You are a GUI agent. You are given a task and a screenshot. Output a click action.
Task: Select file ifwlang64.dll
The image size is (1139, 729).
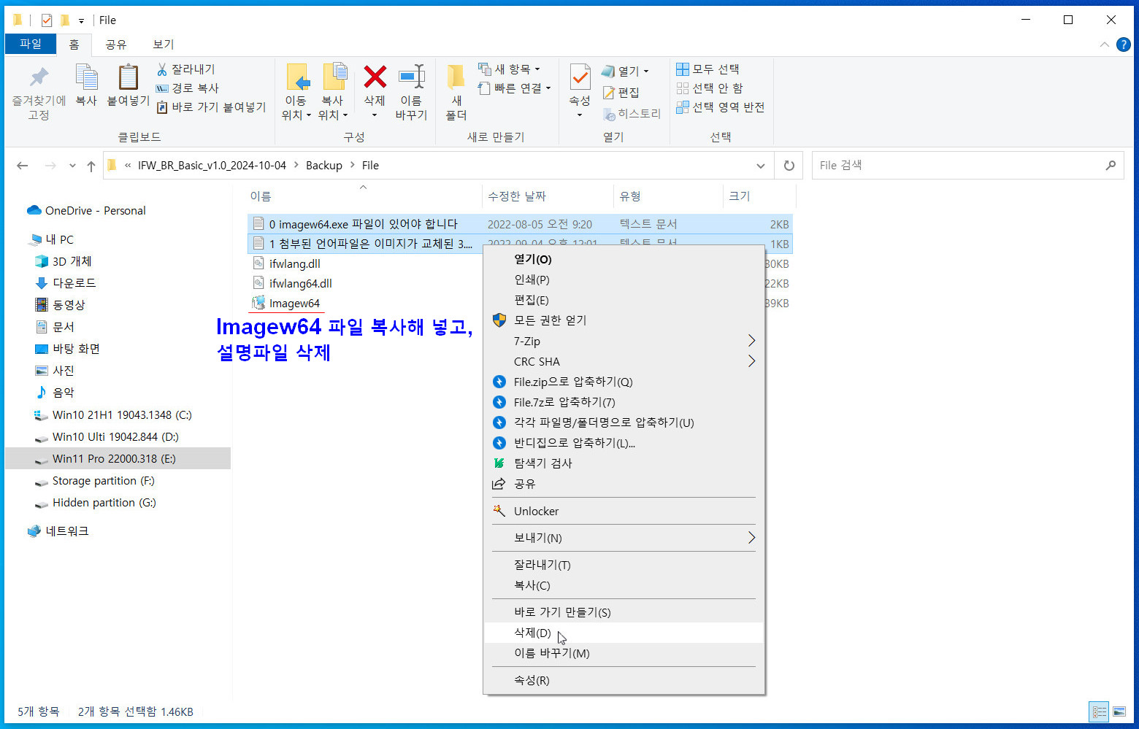[300, 284]
